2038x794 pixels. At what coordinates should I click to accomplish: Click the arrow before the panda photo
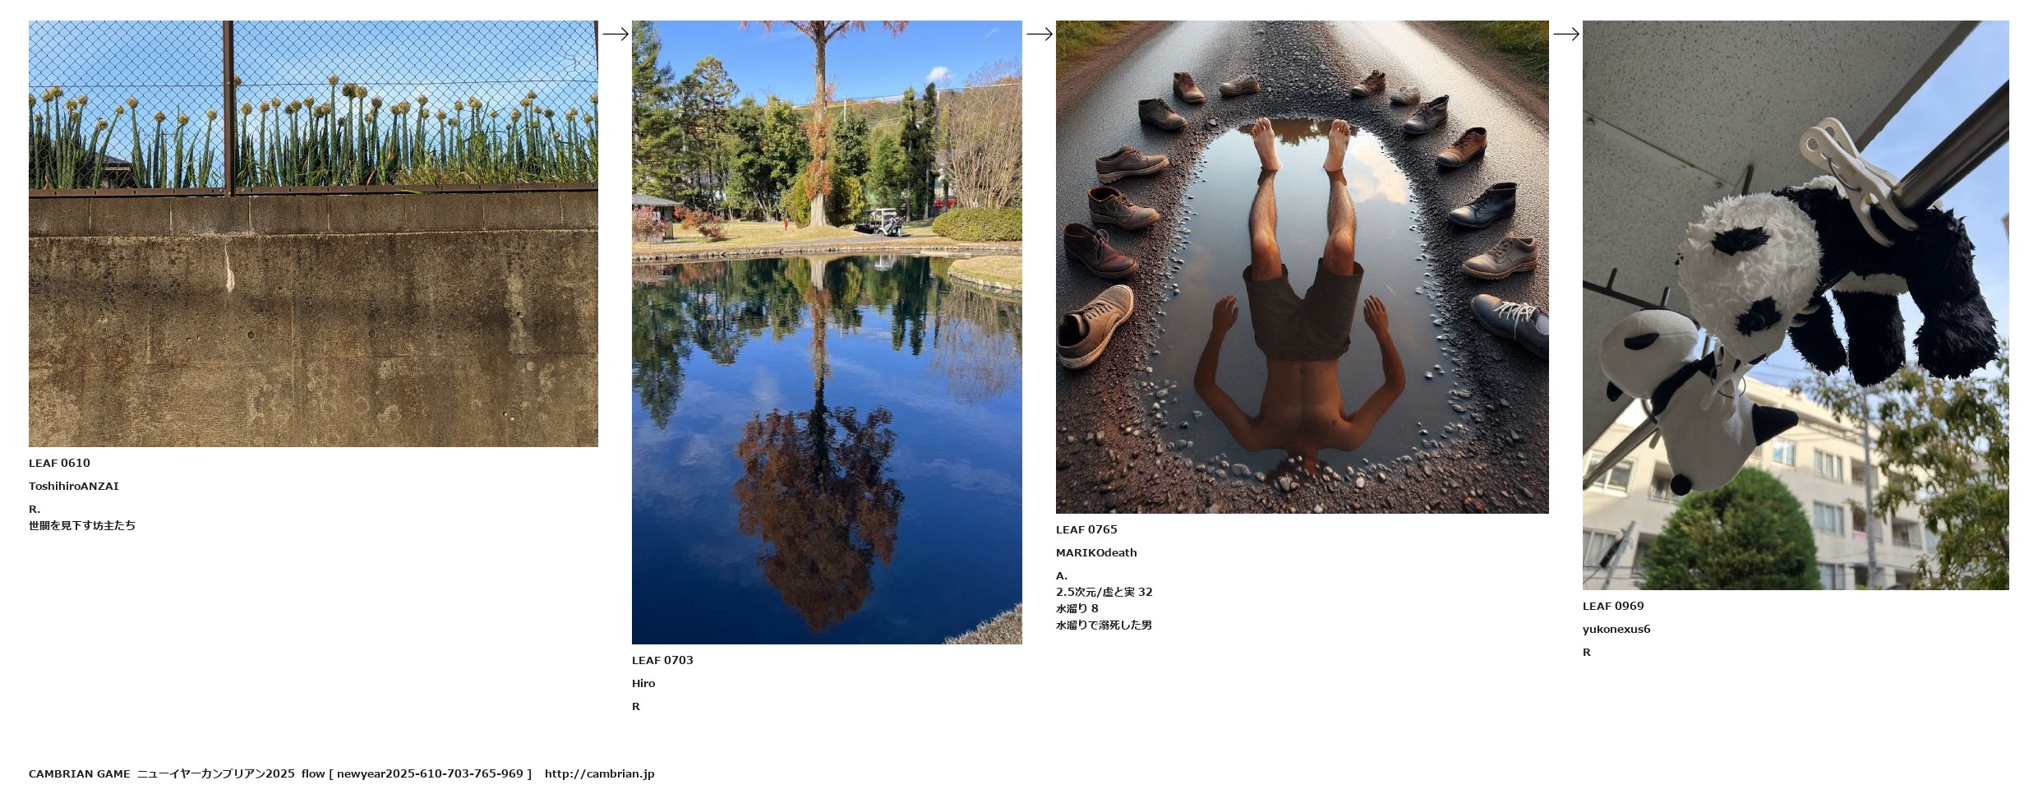(1566, 34)
